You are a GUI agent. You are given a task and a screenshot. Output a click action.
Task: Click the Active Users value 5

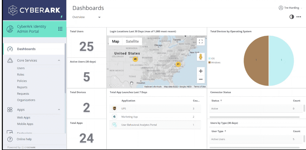pyautogui.click(x=87, y=77)
